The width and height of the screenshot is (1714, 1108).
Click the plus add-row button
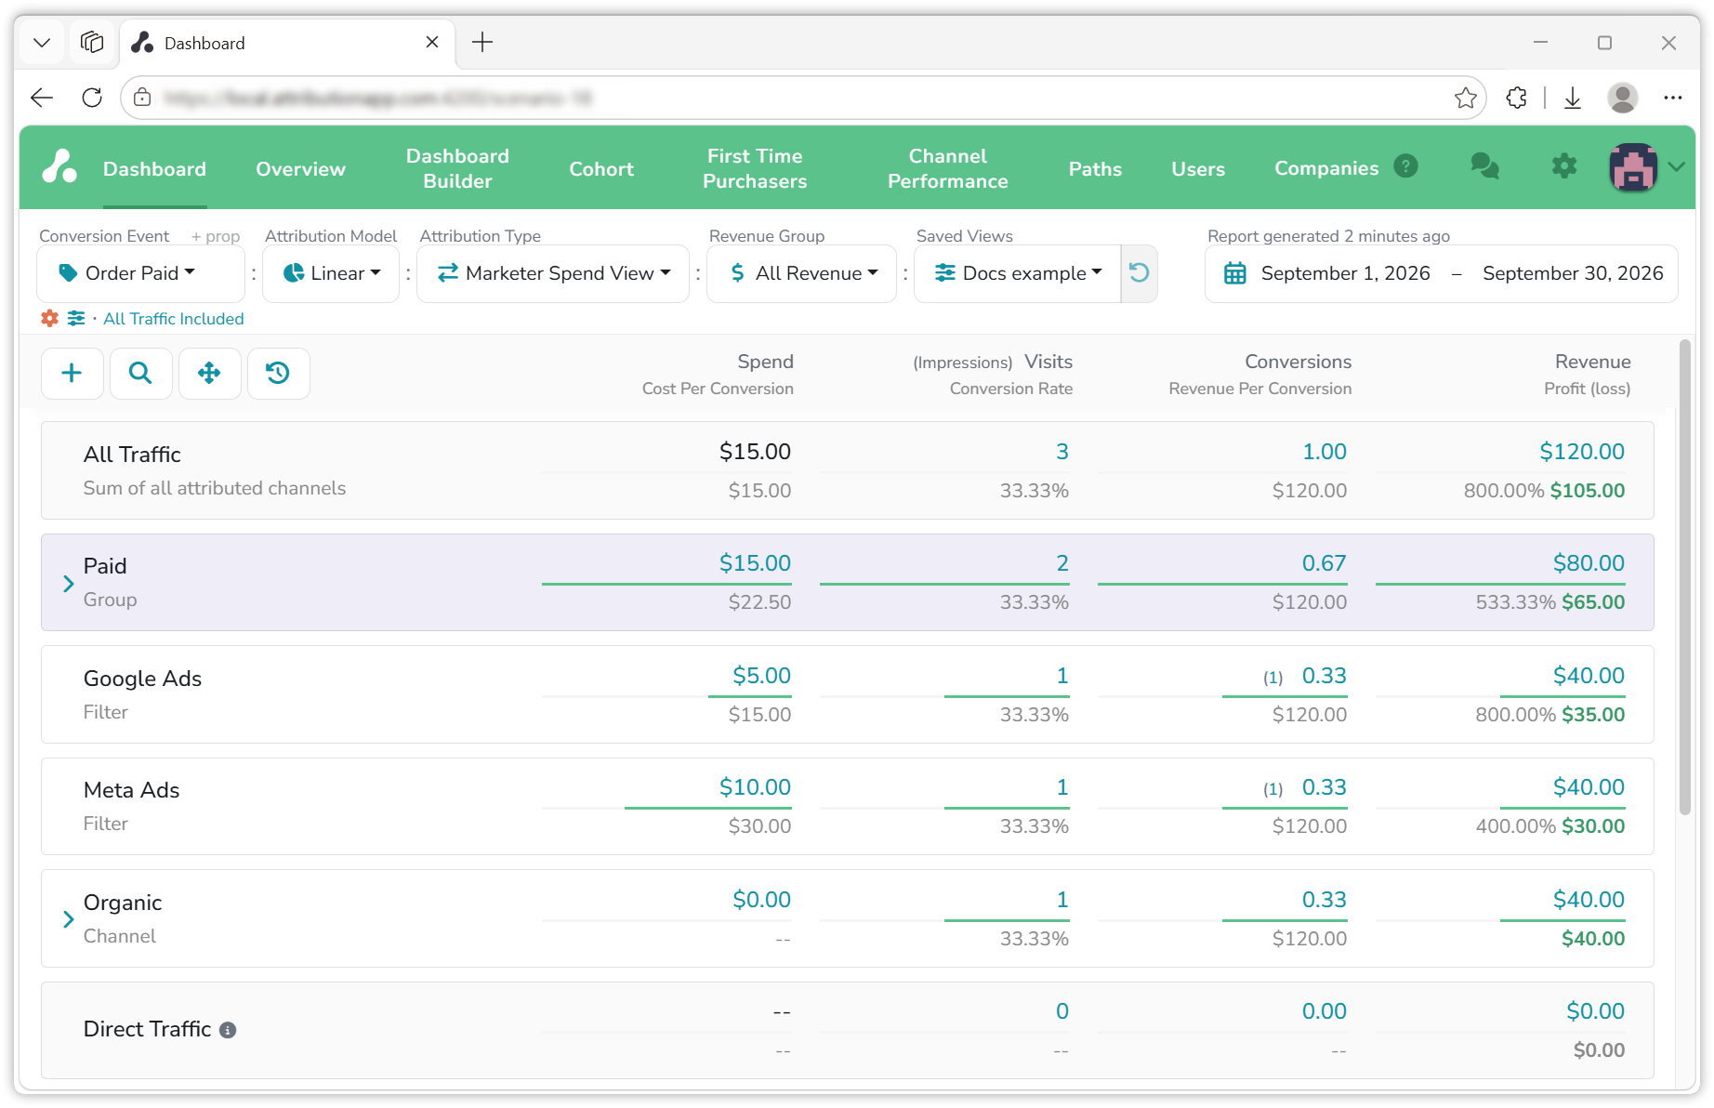72,374
